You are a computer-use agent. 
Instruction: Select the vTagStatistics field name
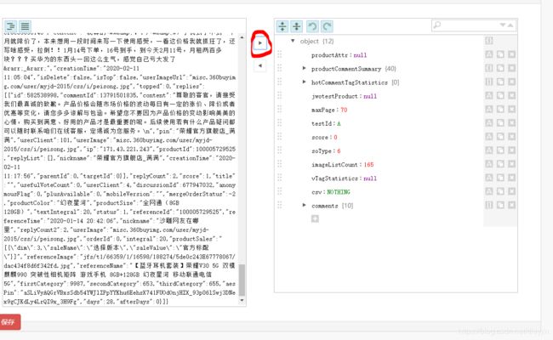[334, 178]
